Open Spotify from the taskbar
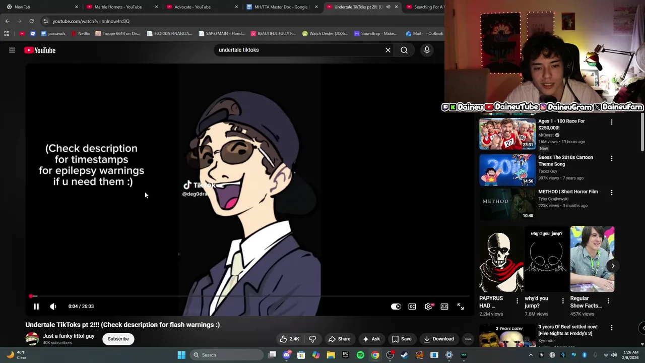This screenshot has height=363, width=645. (x=360, y=355)
